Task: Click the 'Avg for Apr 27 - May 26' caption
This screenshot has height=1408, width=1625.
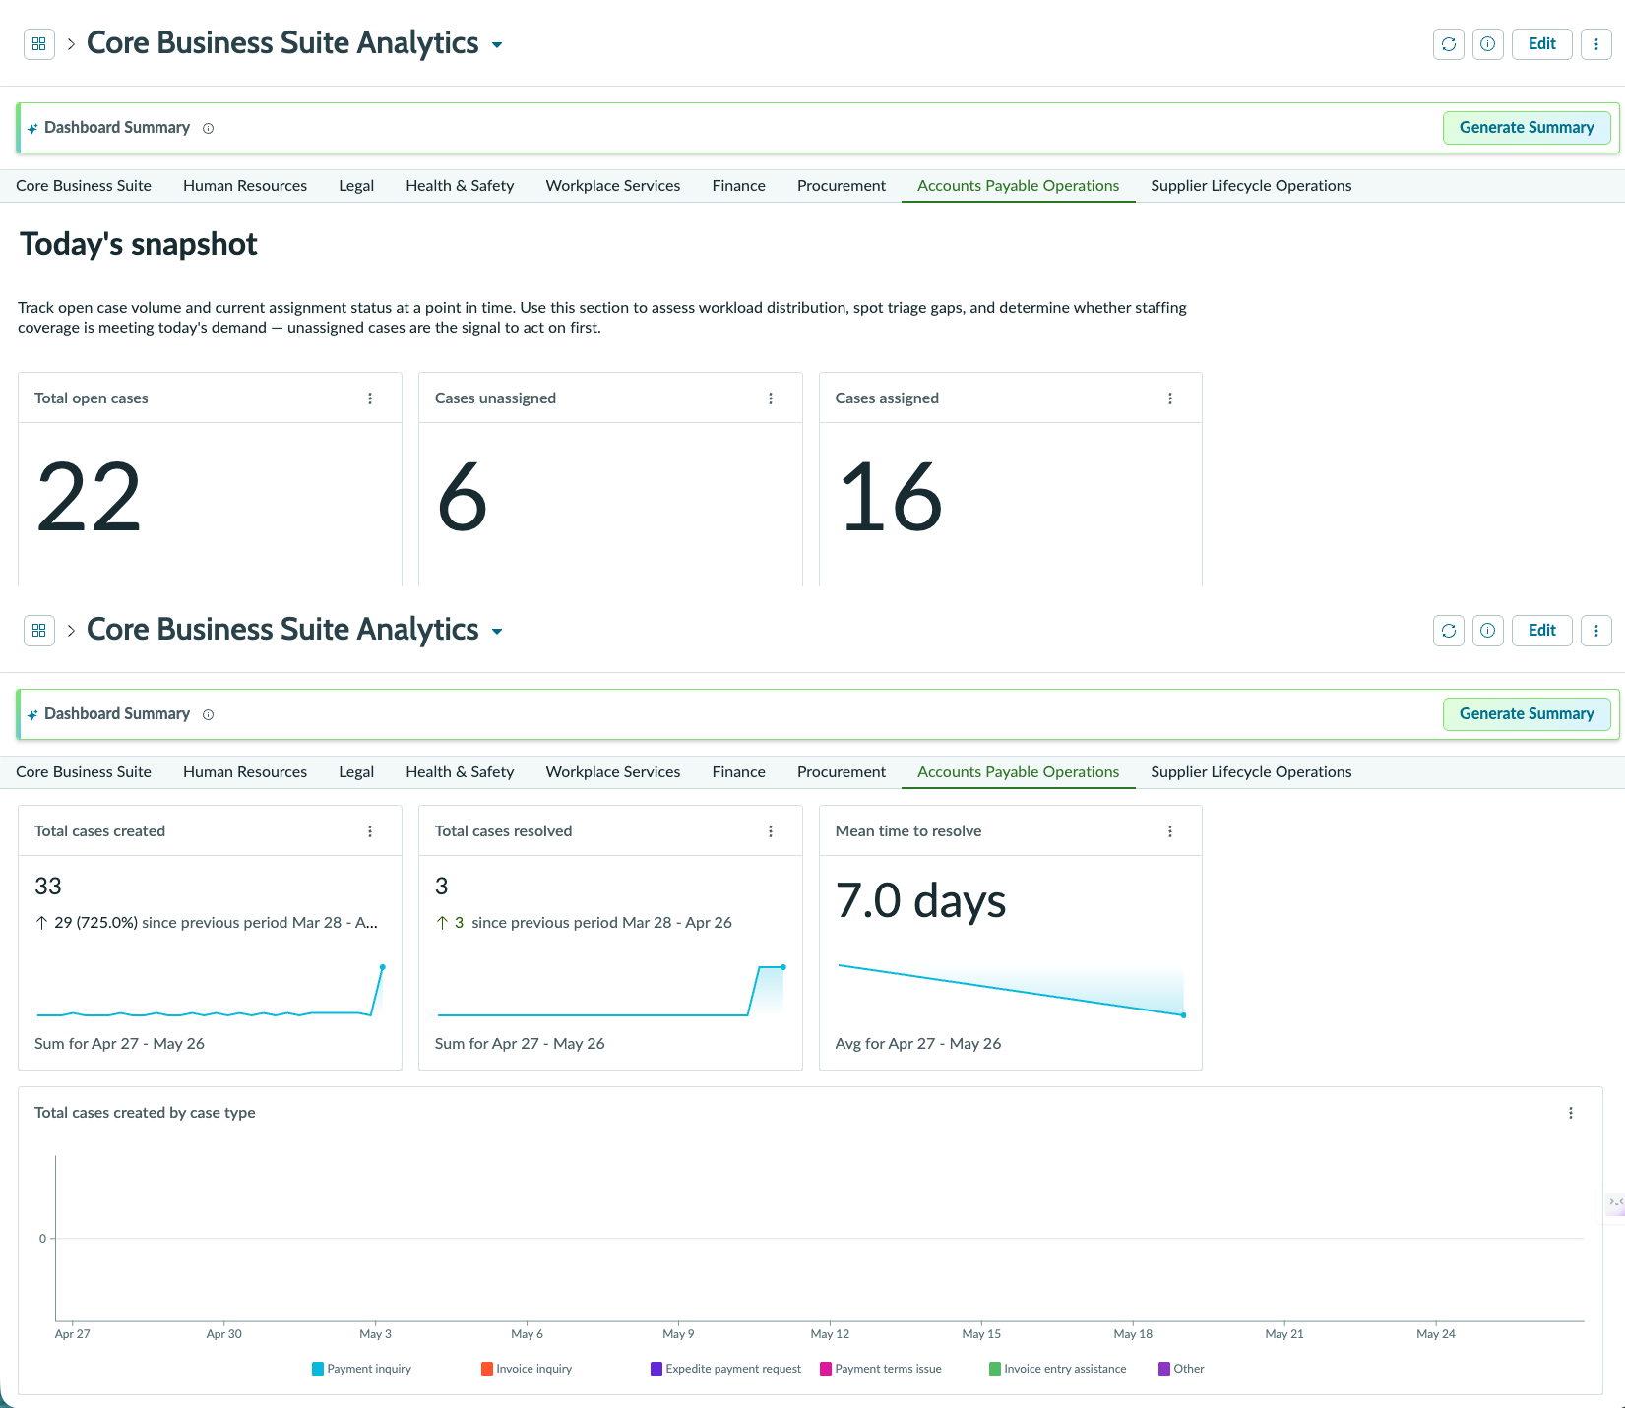Action: pyautogui.click(x=918, y=1044)
